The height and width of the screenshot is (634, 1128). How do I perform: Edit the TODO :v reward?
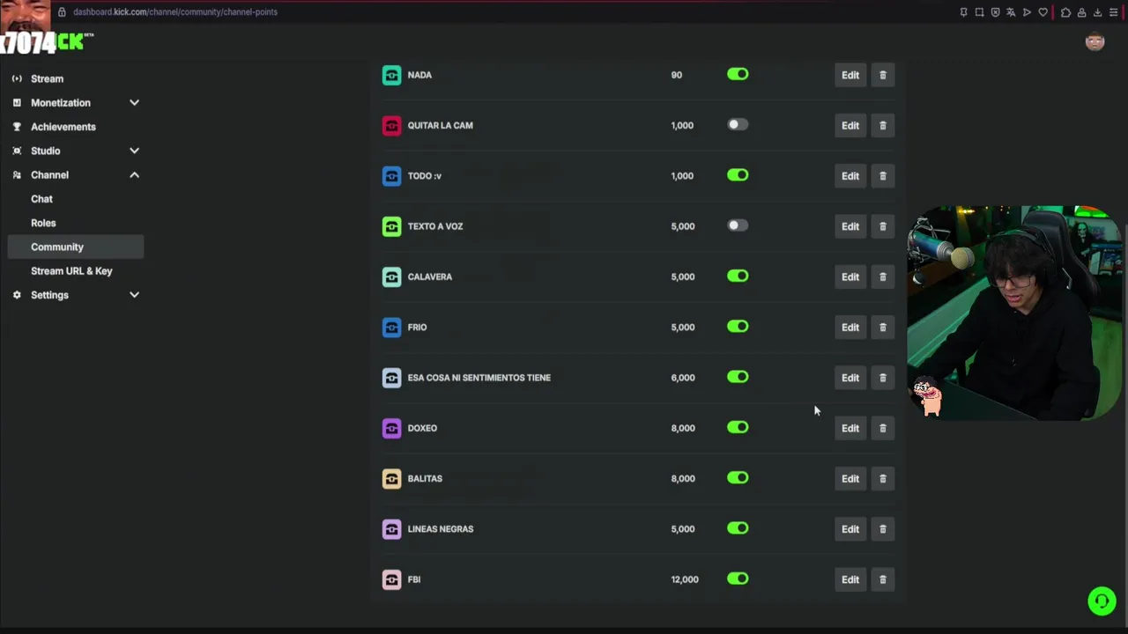(x=850, y=176)
